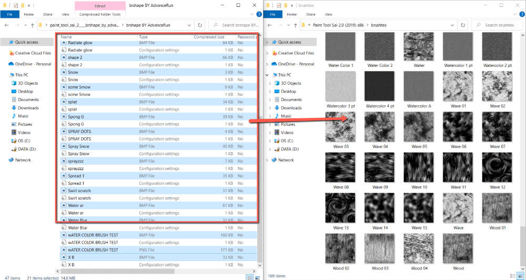This screenshot has width=526, height=280.
Task: Open address history dropdown in brshape window
Action: click(x=189, y=25)
